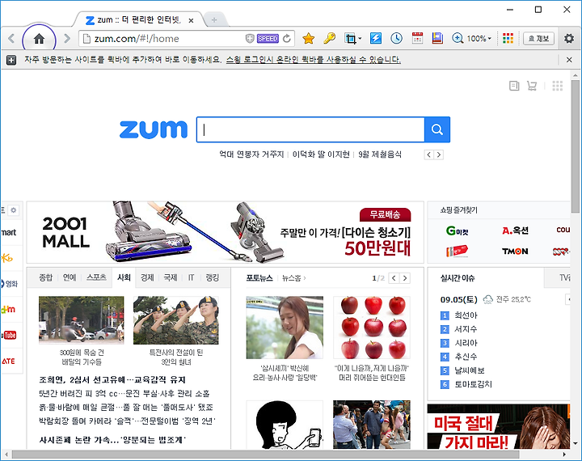The width and height of the screenshot is (582, 461).
Task: Open the colorful apps grid icon
Action: 508,38
